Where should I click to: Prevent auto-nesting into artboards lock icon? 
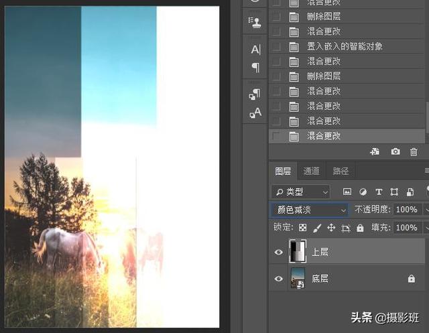pos(346,228)
